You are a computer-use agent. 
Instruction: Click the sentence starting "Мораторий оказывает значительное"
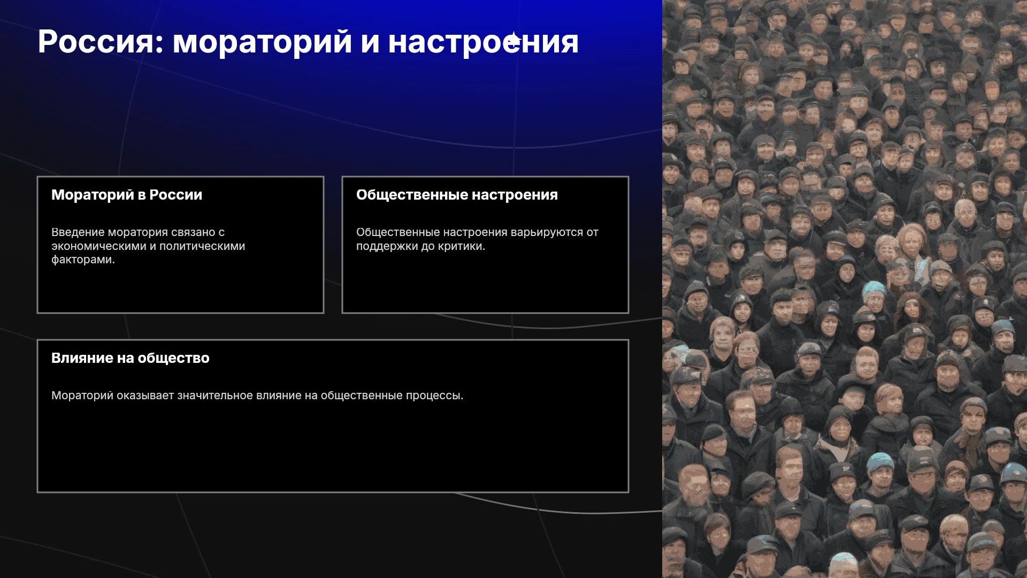click(x=257, y=396)
